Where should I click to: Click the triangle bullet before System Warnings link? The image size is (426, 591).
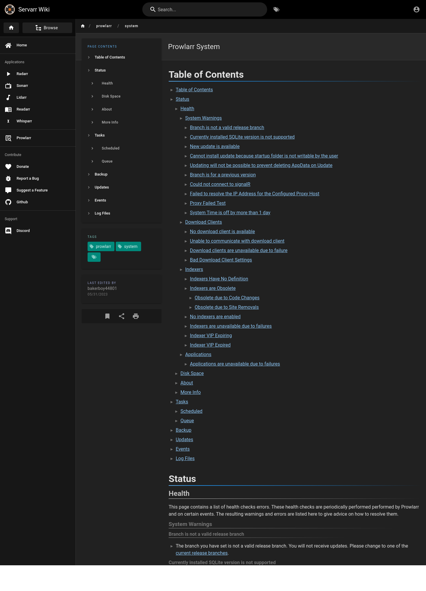pos(181,118)
